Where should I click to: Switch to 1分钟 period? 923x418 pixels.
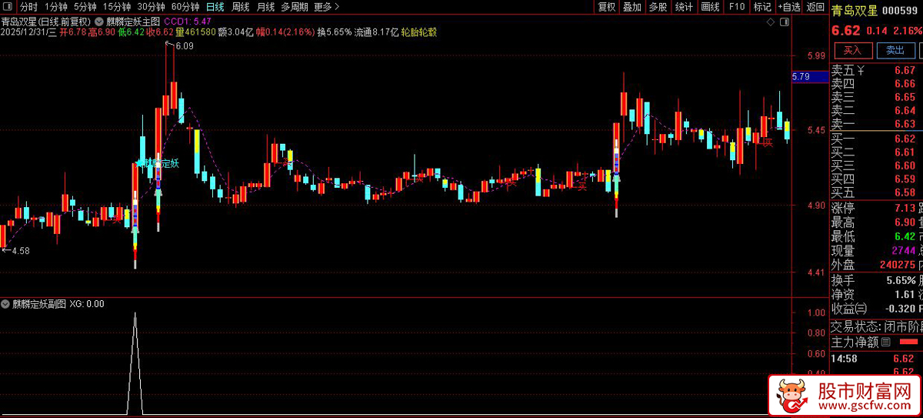coord(55,7)
